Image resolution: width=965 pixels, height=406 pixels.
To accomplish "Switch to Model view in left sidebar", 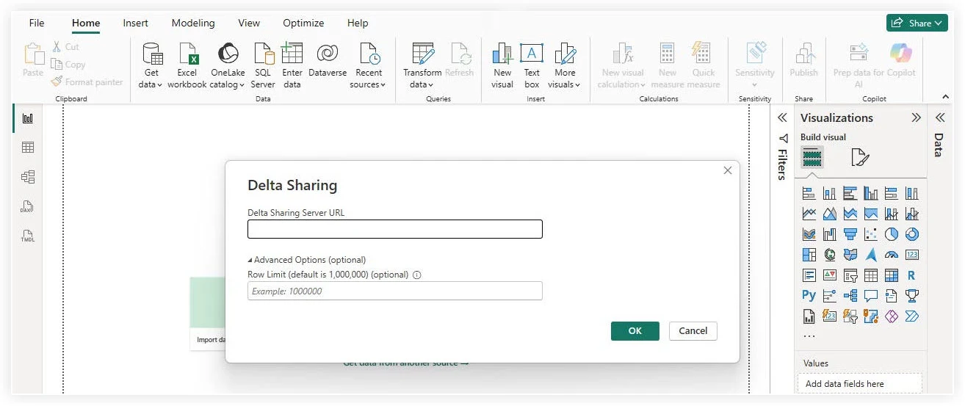I will 28,177.
